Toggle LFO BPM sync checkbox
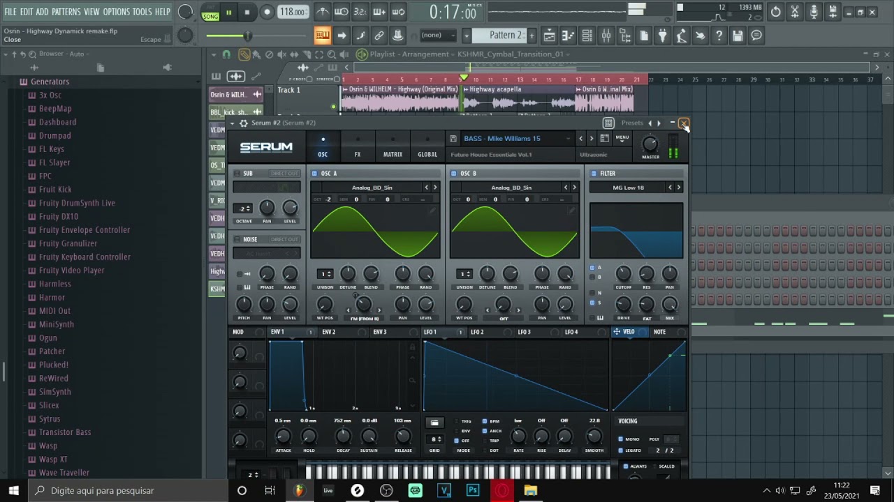 click(x=485, y=421)
